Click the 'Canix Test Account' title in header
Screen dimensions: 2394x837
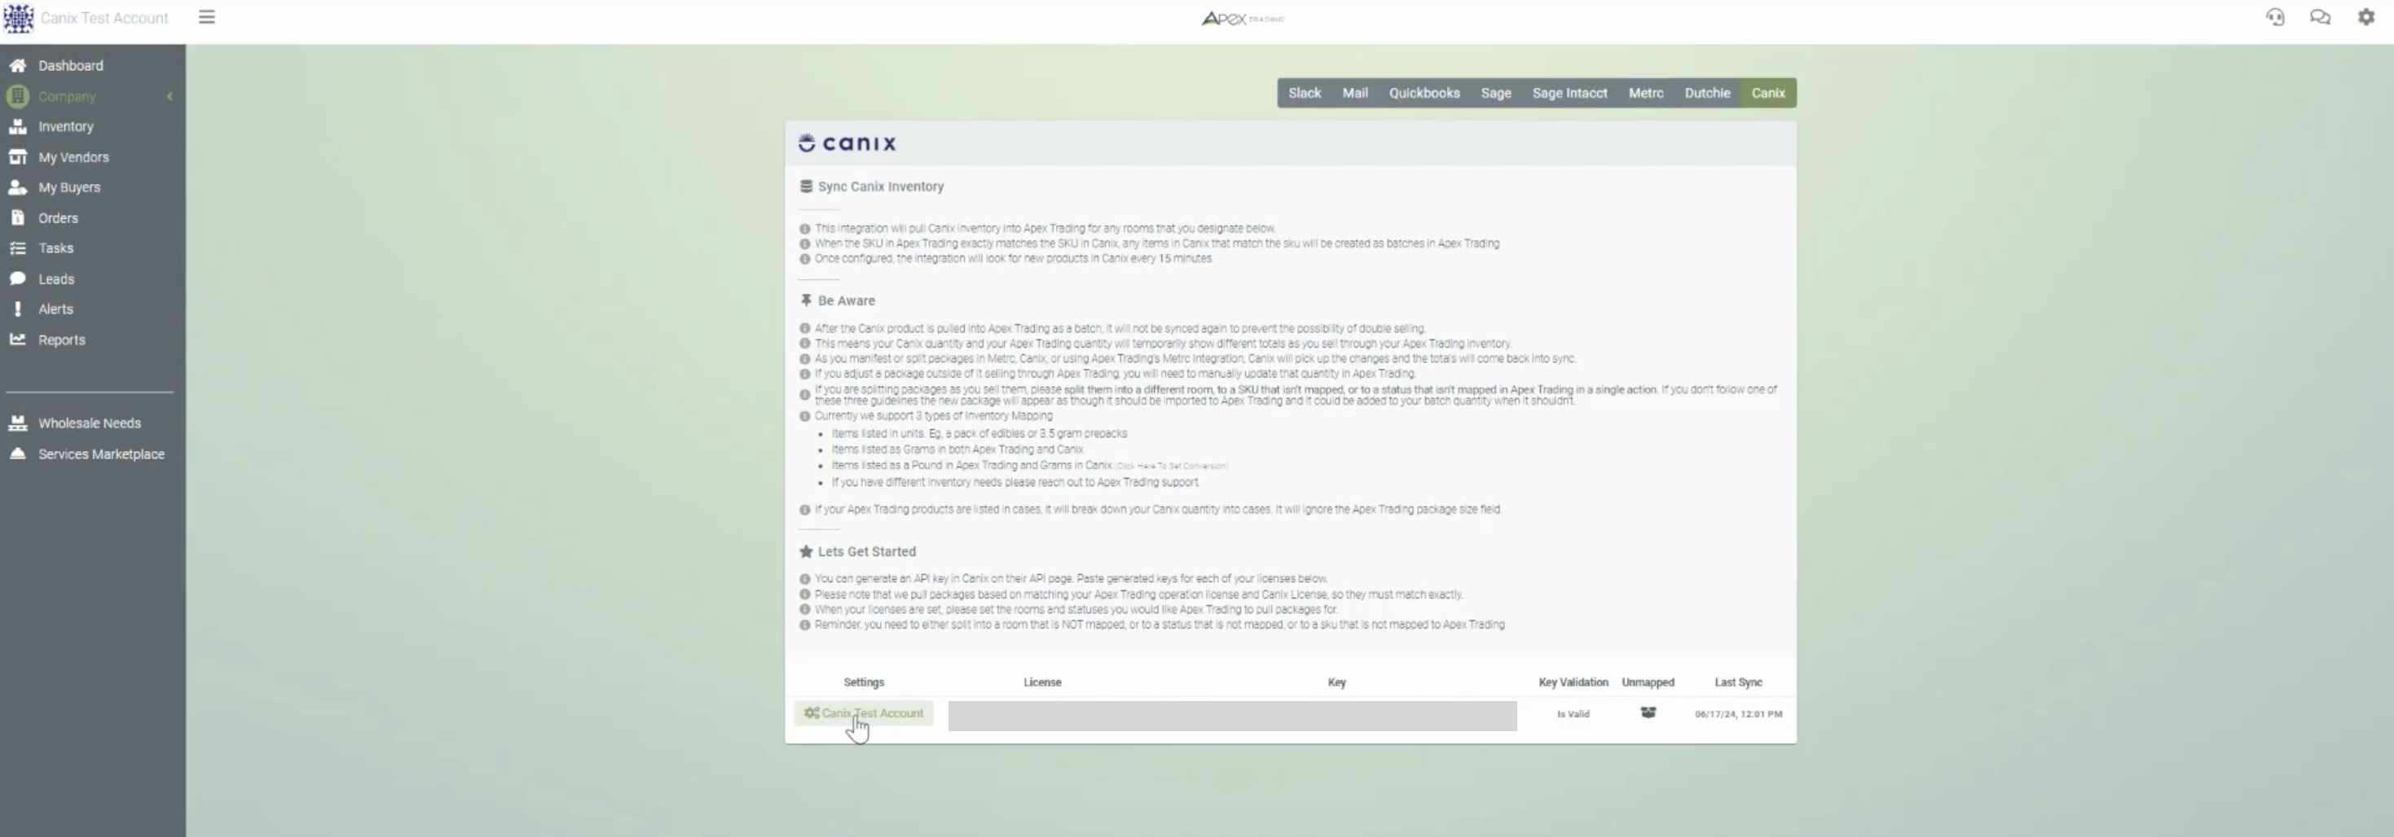(104, 18)
